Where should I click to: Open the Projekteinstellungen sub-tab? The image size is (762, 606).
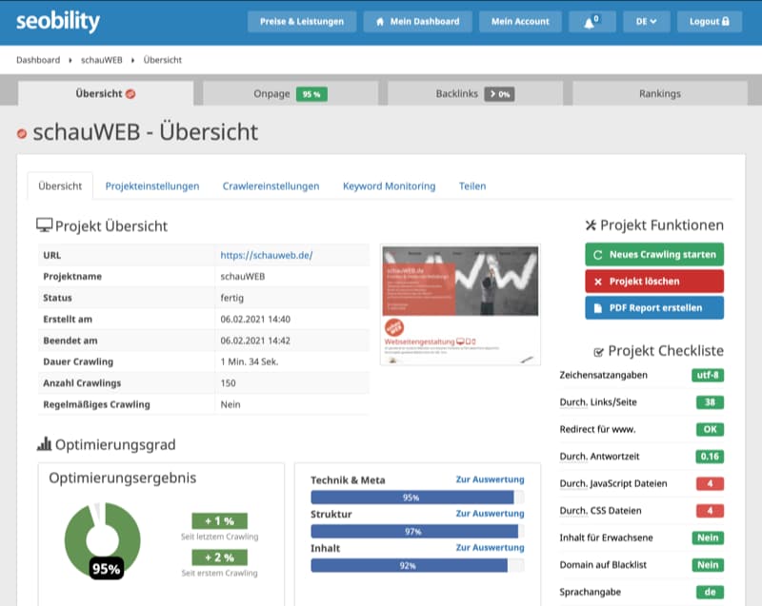(x=152, y=186)
